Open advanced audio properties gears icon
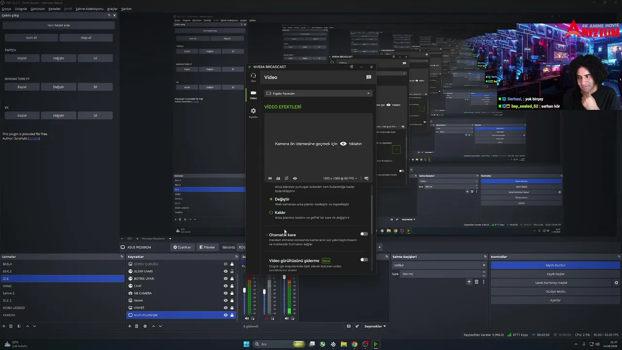 point(357,326)
